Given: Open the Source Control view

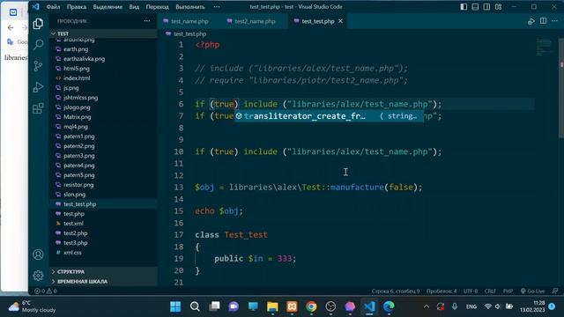Looking at the screenshot, I should pyautogui.click(x=38, y=66).
